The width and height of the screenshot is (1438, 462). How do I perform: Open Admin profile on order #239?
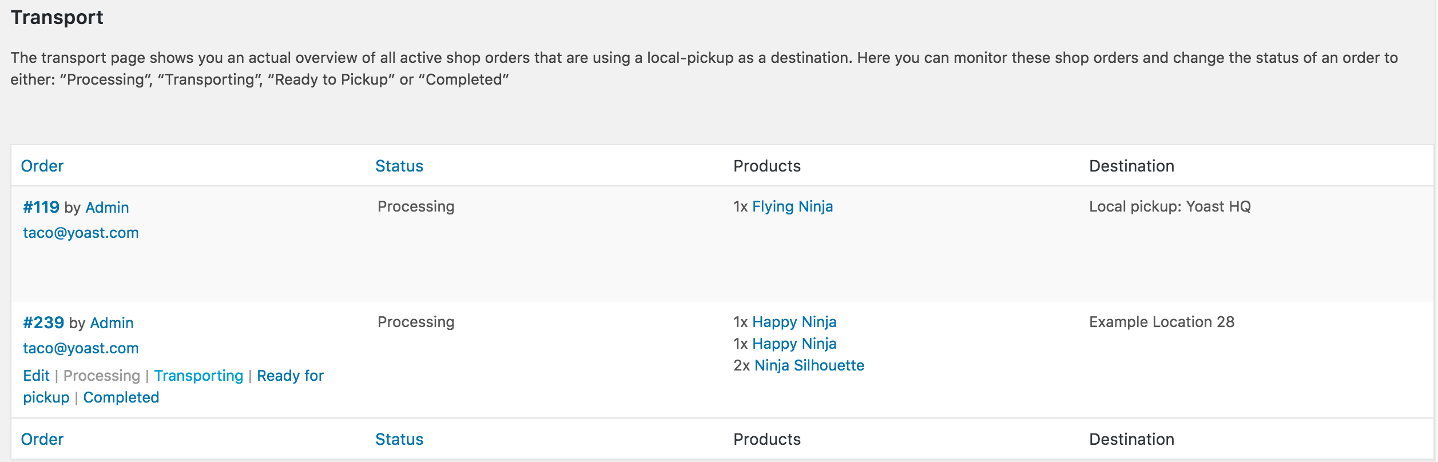[x=112, y=323]
